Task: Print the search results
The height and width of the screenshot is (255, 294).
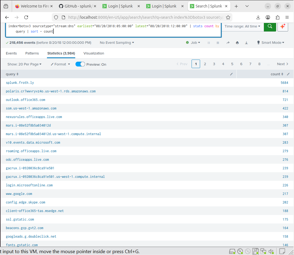Action: [x=237, y=43]
